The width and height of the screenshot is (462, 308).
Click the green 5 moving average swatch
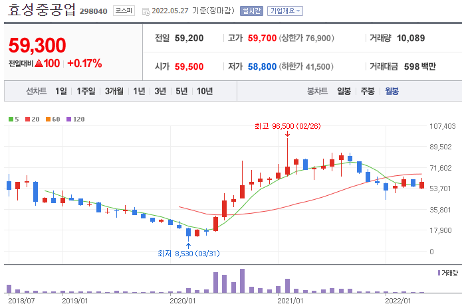point(11,119)
